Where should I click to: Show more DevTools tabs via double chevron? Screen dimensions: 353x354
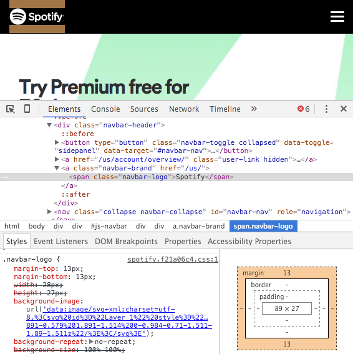coord(254,109)
